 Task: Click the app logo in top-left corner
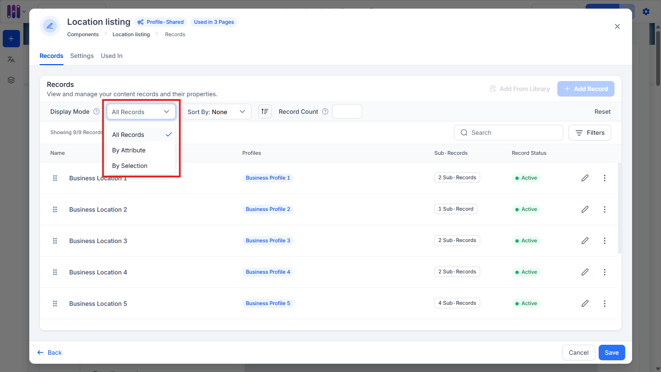[13, 11]
